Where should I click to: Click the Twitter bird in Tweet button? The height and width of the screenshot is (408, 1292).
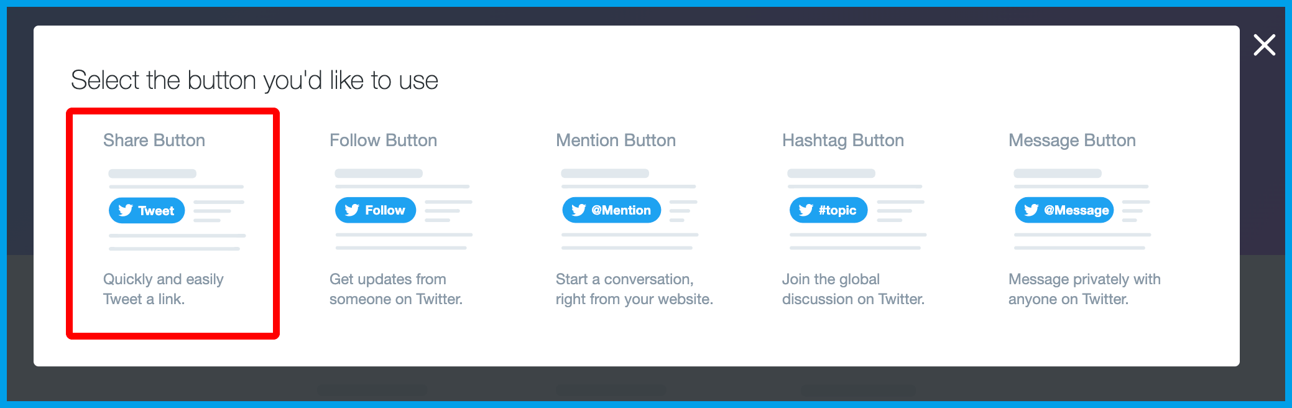tap(126, 211)
